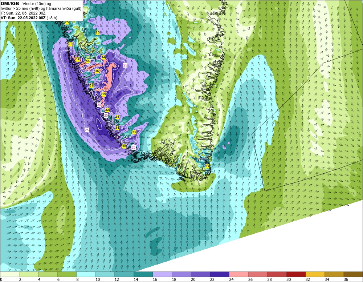This screenshot has height=282, width=363.
Task: Click the legend scale value 24
Action: click(x=232, y=279)
